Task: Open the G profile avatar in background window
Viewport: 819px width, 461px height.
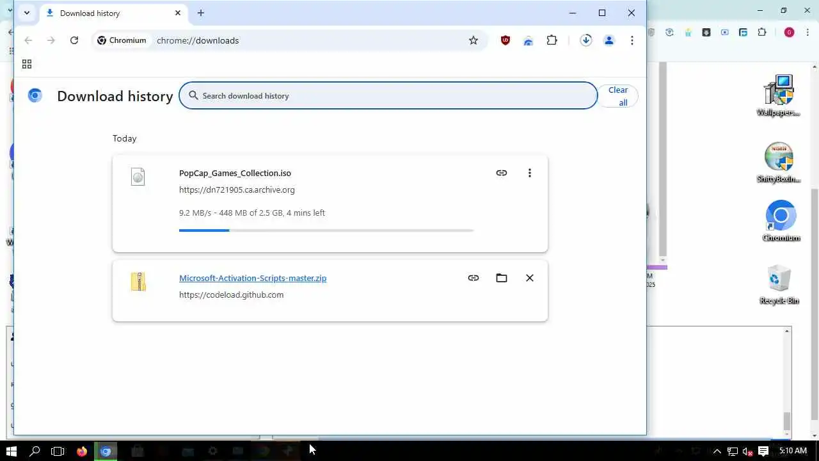Action: [789, 32]
